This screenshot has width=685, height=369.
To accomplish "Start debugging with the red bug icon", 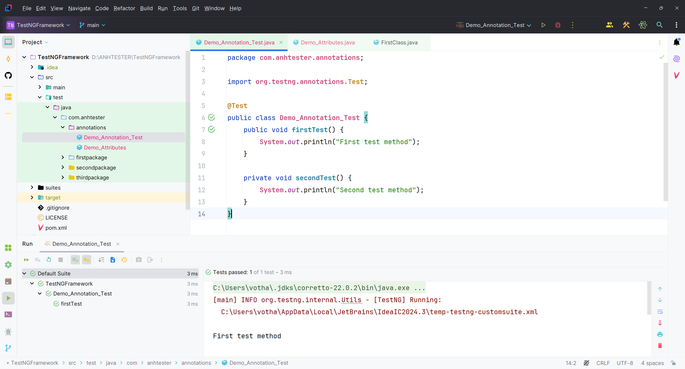I will [558, 25].
